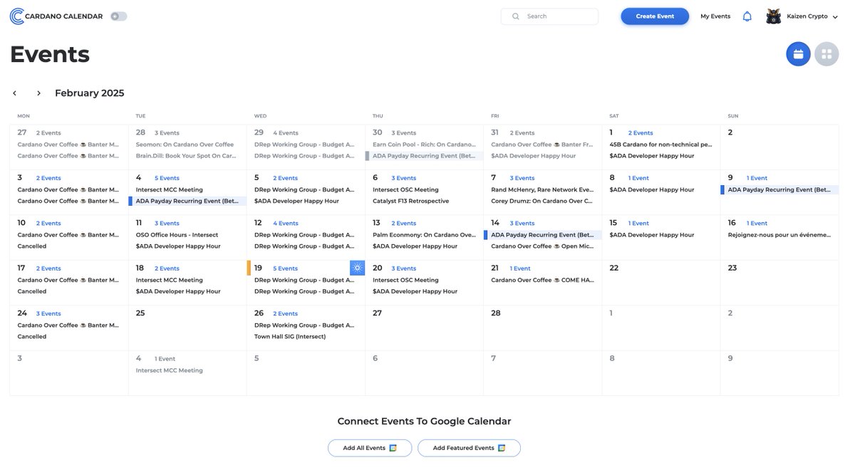The image size is (855, 470).
Task: Open ADA Payday Recurring Event on February 9
Action: tap(779, 189)
